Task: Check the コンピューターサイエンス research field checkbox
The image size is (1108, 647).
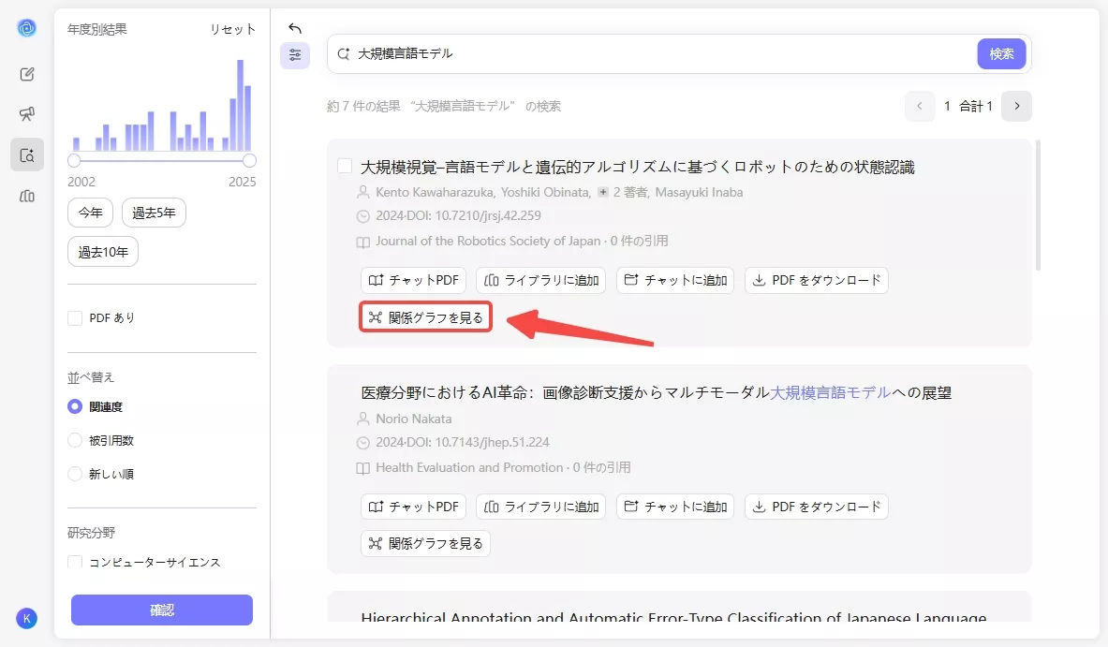Action: coord(74,562)
